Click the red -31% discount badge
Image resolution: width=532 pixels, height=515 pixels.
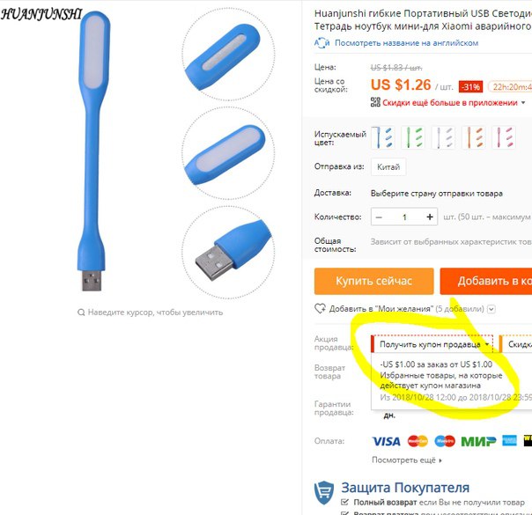(470, 87)
